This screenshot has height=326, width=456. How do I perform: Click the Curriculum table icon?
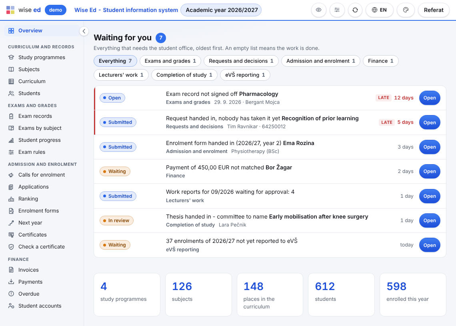(11, 81)
